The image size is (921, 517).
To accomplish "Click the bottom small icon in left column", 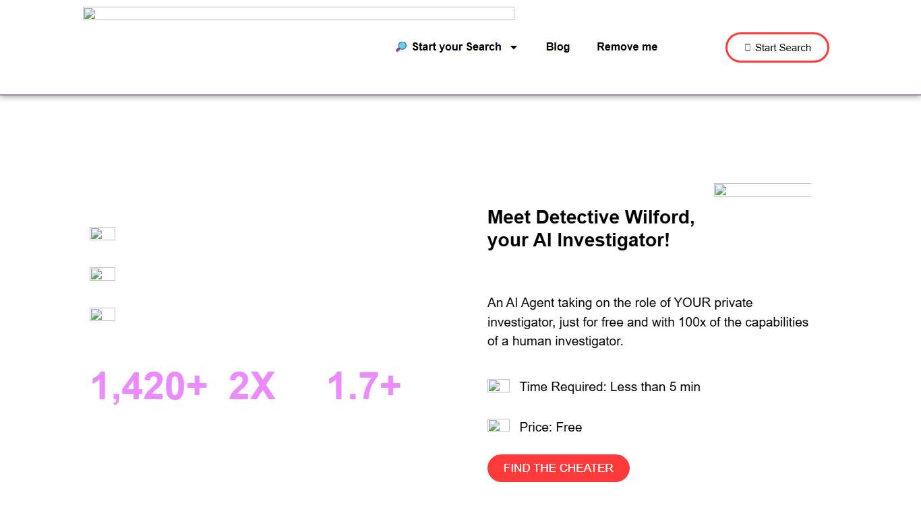I will coord(102,314).
